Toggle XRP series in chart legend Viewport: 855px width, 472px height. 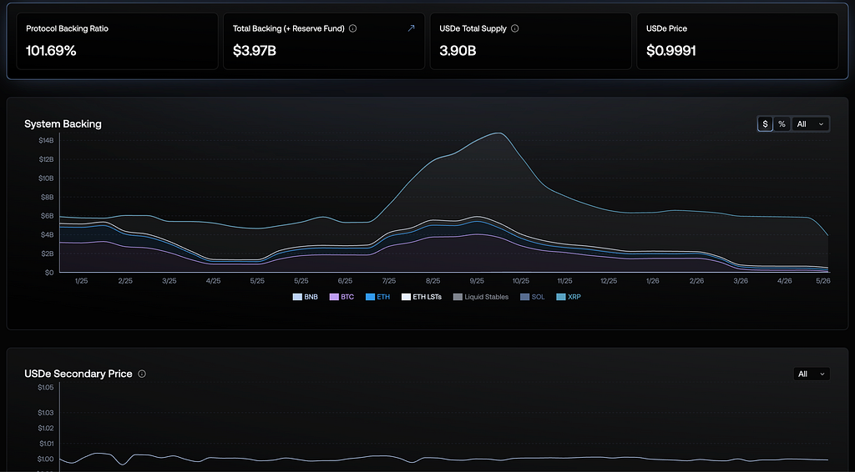tap(569, 297)
